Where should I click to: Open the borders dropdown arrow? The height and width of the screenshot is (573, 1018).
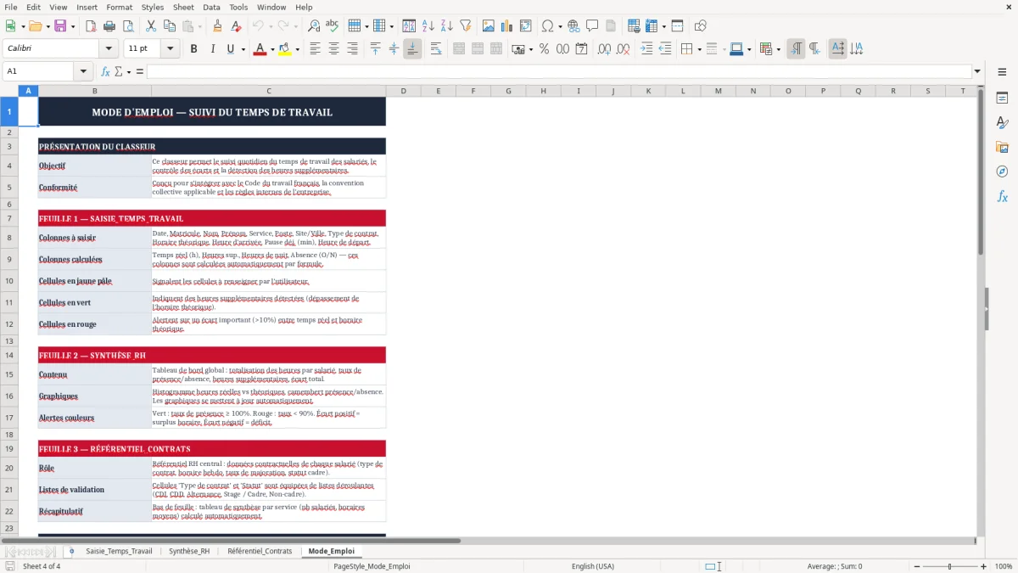699,49
